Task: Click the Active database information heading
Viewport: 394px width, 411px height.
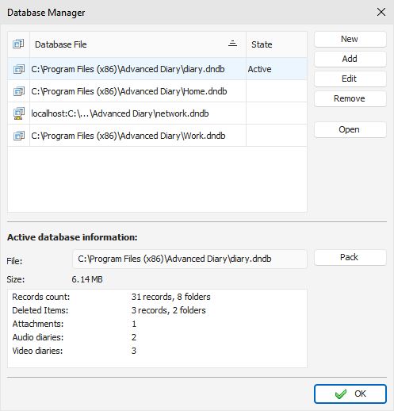Action: click(x=72, y=237)
